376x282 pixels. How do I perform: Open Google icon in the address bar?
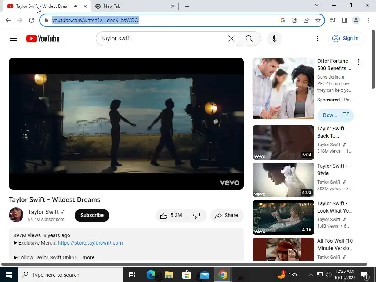pos(282,20)
